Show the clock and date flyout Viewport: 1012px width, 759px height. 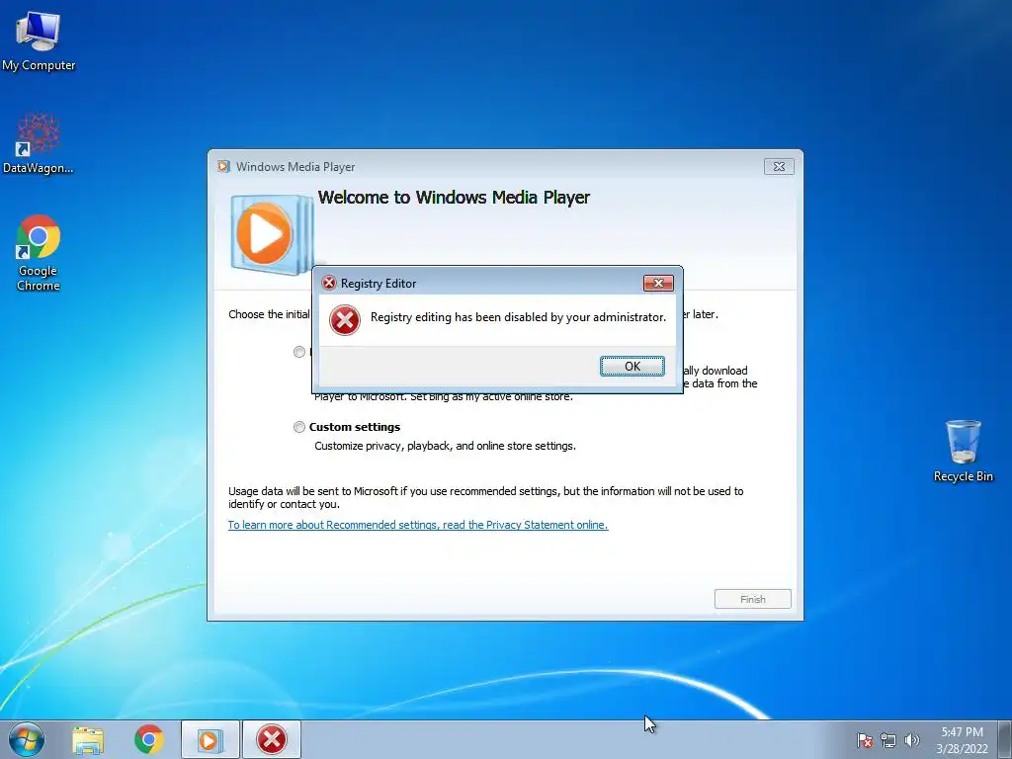point(962,740)
